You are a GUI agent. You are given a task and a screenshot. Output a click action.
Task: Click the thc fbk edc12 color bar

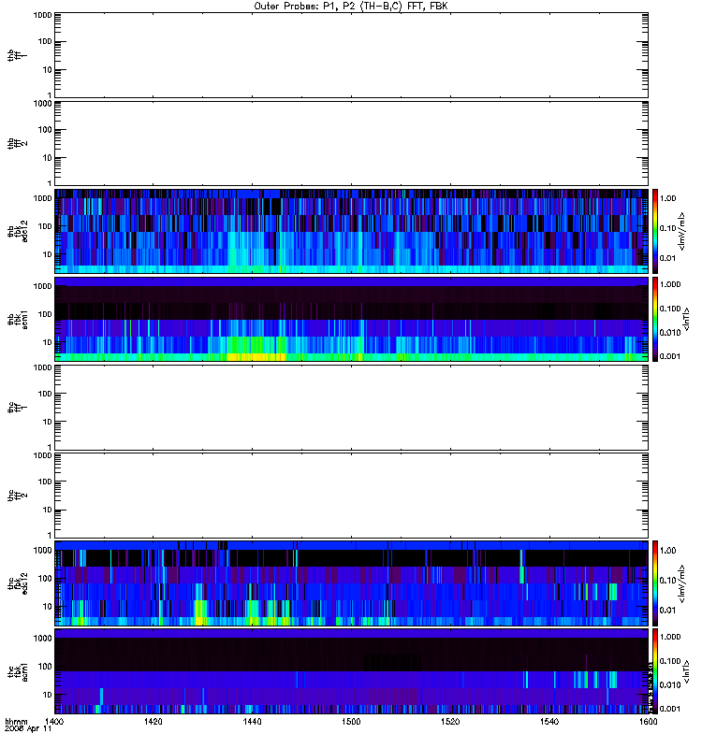[x=655, y=583]
